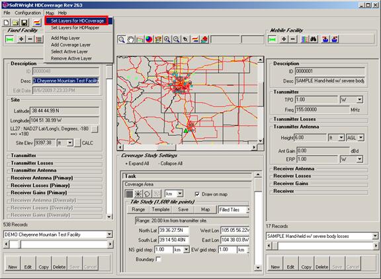The width and height of the screenshot is (381, 279).
Task: Click the Freq 155.00000 input field
Action: pos(322,109)
